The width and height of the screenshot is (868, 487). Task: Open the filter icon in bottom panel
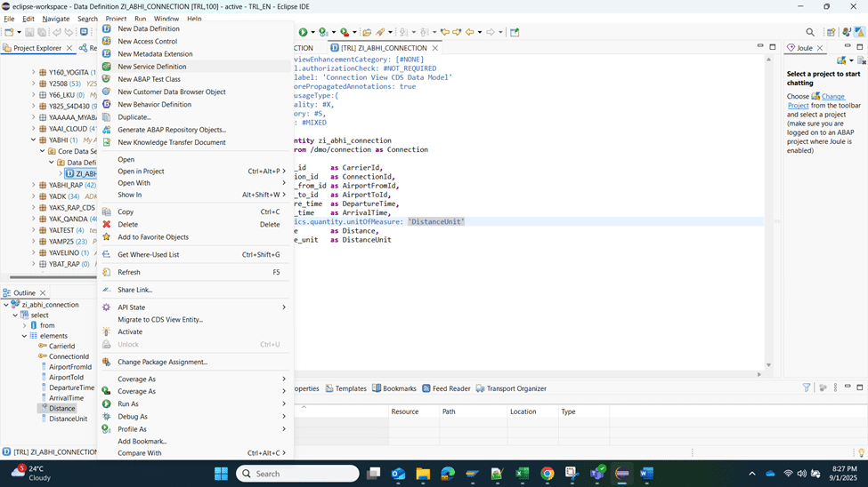[807, 387]
